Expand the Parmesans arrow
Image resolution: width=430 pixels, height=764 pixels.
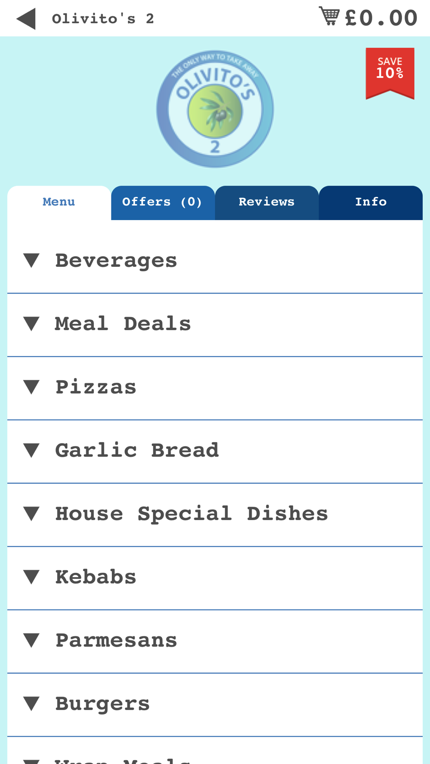31,640
